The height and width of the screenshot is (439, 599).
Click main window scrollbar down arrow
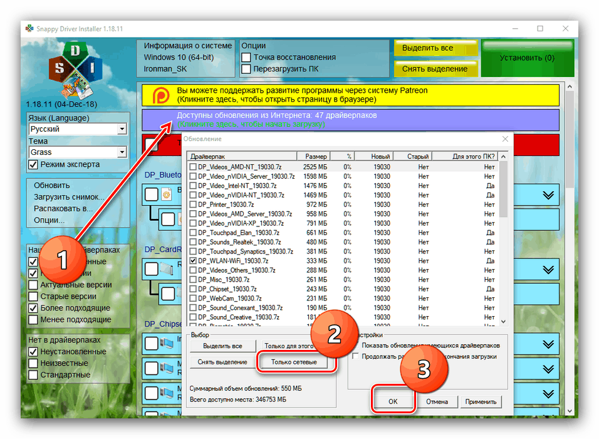569,411
